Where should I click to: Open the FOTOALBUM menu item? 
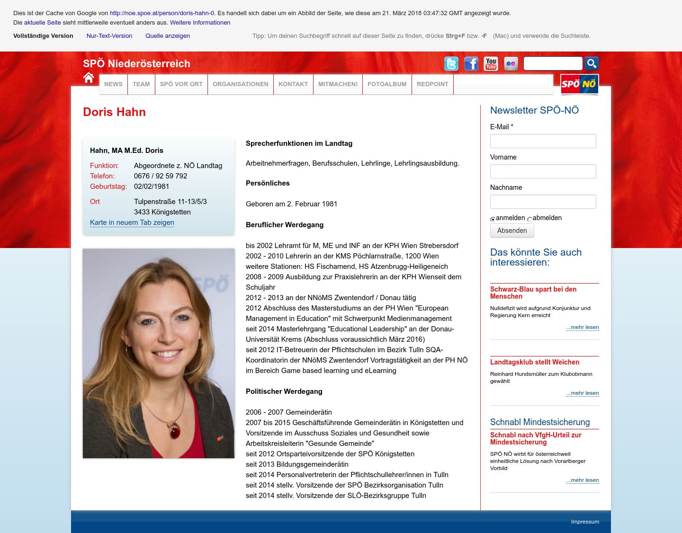click(x=387, y=84)
